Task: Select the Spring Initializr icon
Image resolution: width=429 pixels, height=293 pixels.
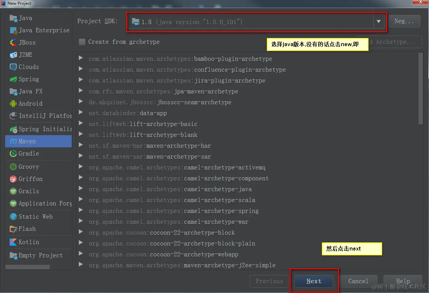Action: pos(13,129)
